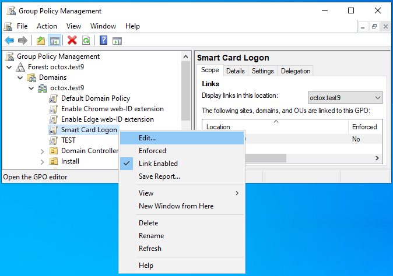Image resolution: width=393 pixels, height=276 pixels.
Task: Select the Enable Chrome web-ID extension policy
Action: click(x=112, y=109)
